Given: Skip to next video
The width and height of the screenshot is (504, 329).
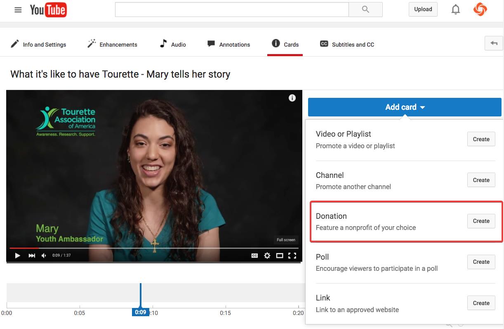Looking at the screenshot, I should point(32,256).
